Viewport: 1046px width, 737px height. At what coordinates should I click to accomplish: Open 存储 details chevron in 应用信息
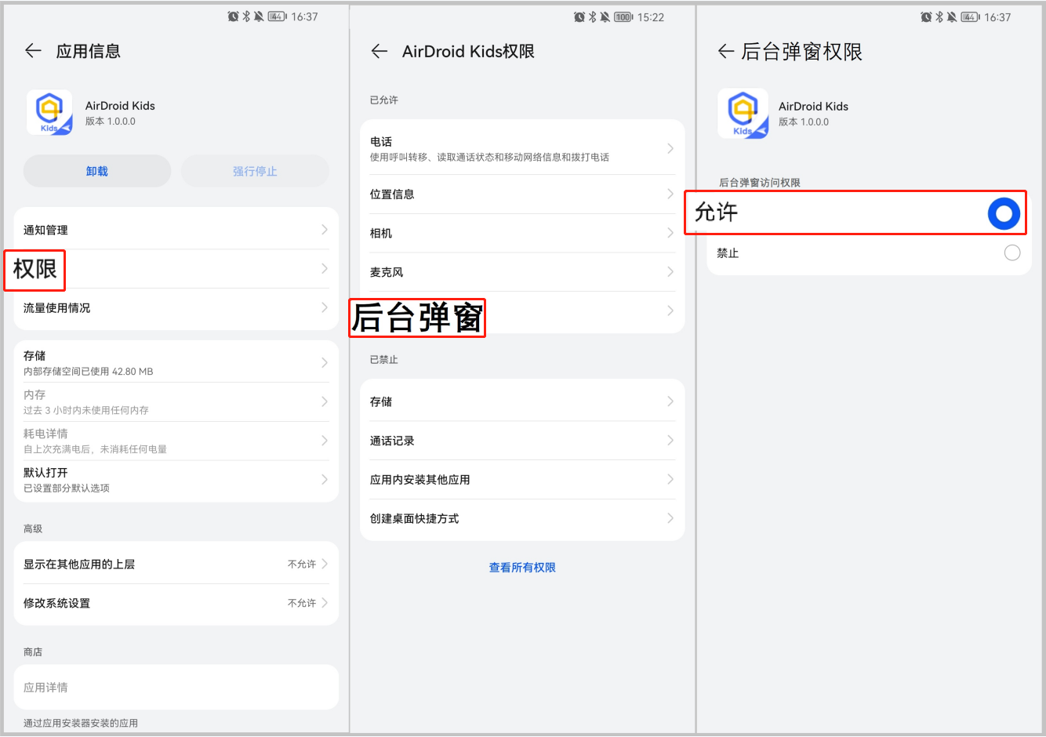point(325,363)
